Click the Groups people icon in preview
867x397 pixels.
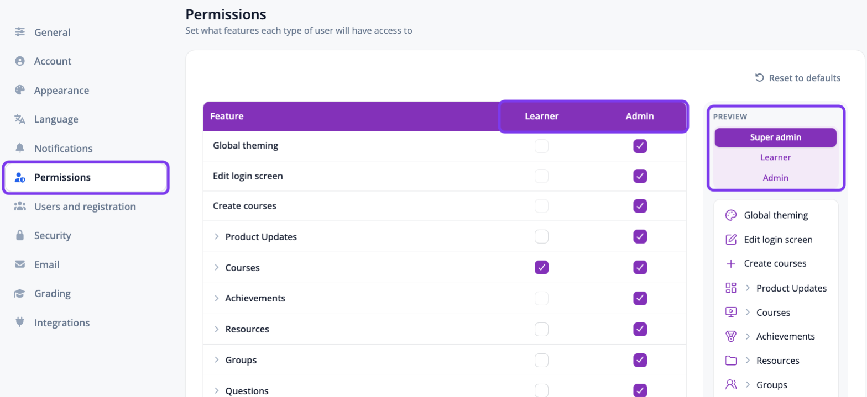731,385
